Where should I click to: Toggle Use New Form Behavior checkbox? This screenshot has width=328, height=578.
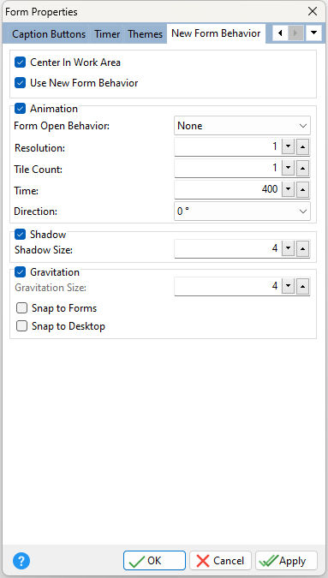(x=20, y=82)
